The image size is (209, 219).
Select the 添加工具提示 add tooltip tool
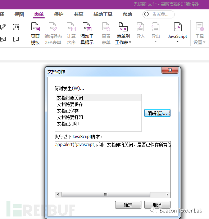point(87,33)
